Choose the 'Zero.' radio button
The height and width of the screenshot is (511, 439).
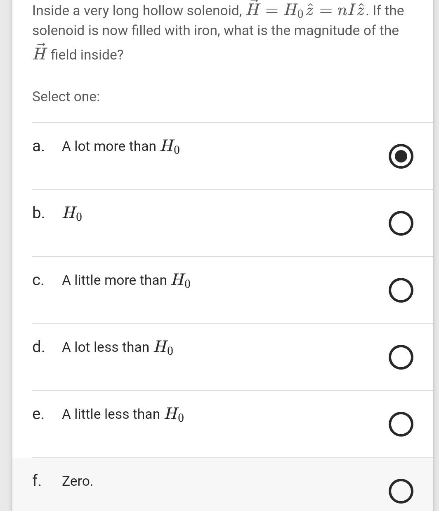pyautogui.click(x=401, y=491)
